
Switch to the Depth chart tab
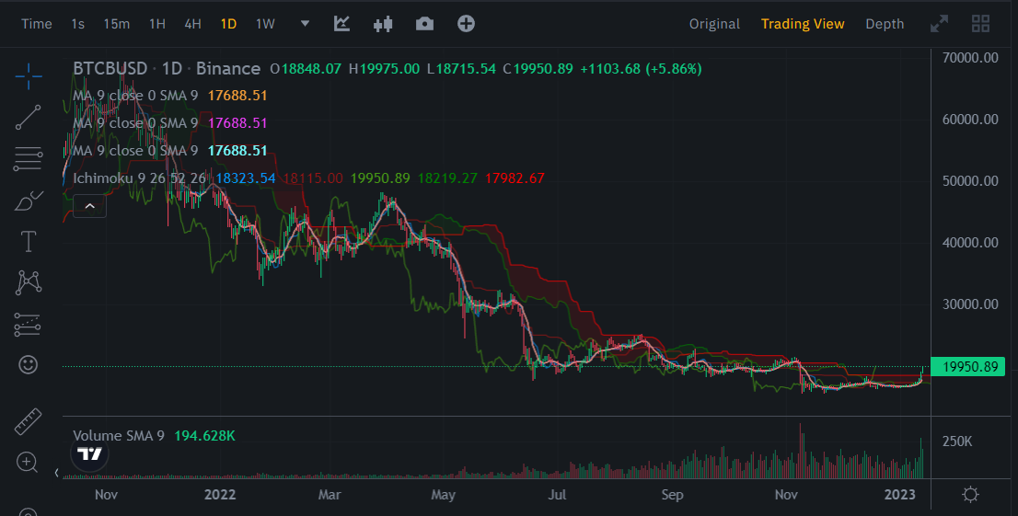(885, 24)
